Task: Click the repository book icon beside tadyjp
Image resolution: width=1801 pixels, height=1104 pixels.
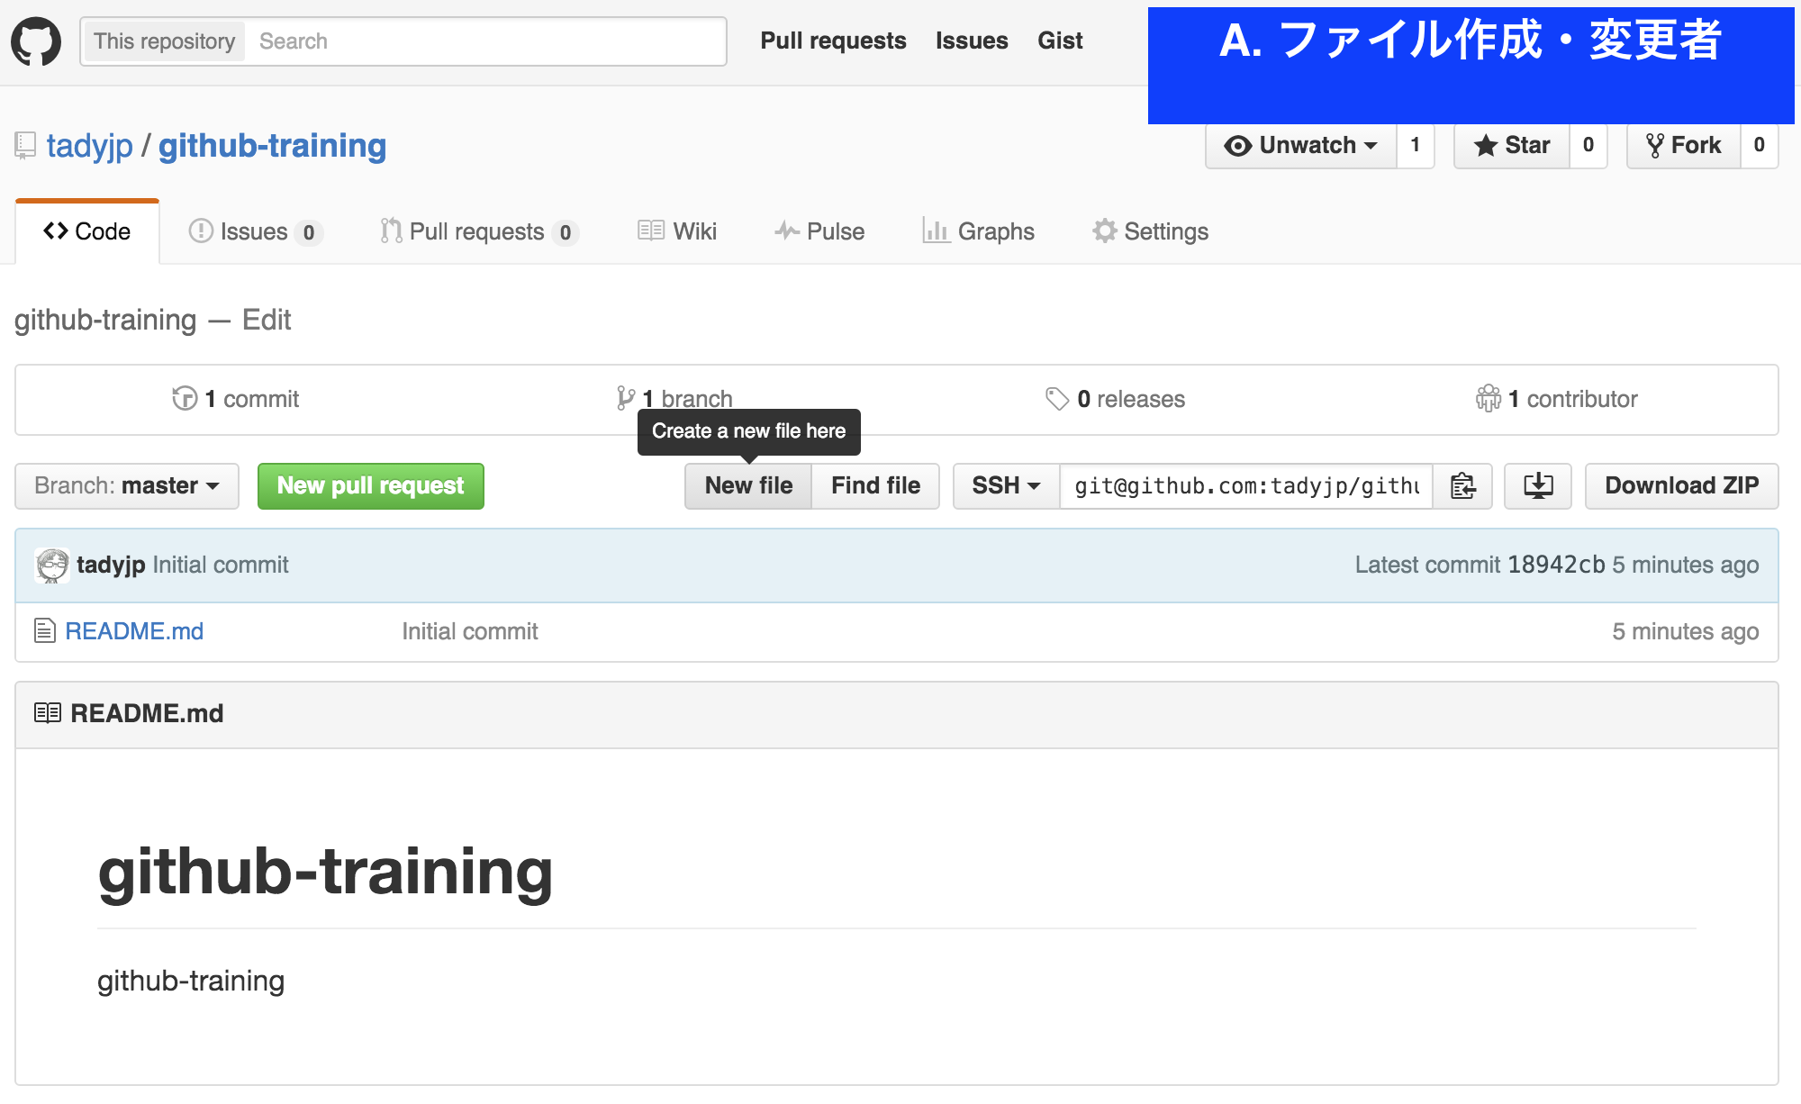Action: (25, 146)
